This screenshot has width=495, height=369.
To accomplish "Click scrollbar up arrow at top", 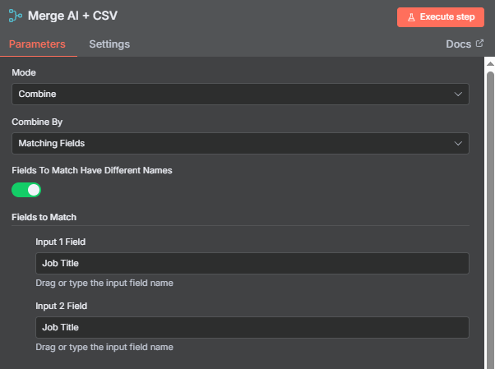I will (x=490, y=64).
